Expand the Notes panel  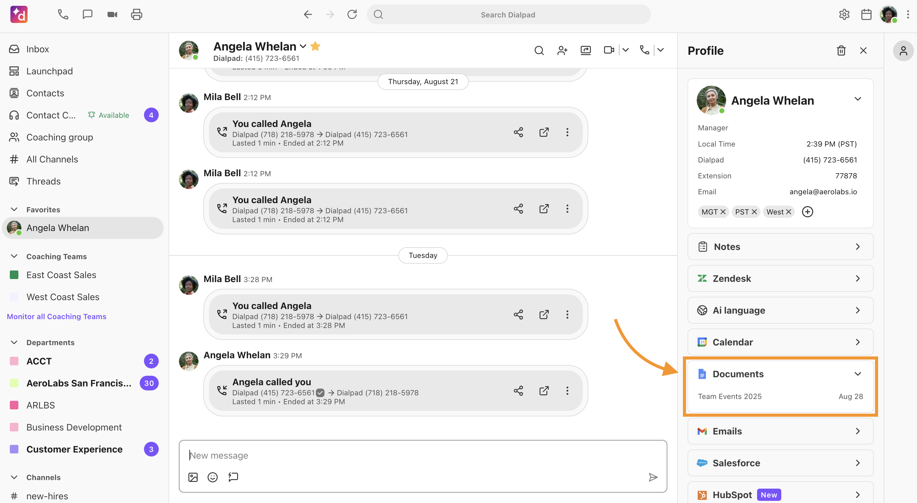tap(780, 247)
